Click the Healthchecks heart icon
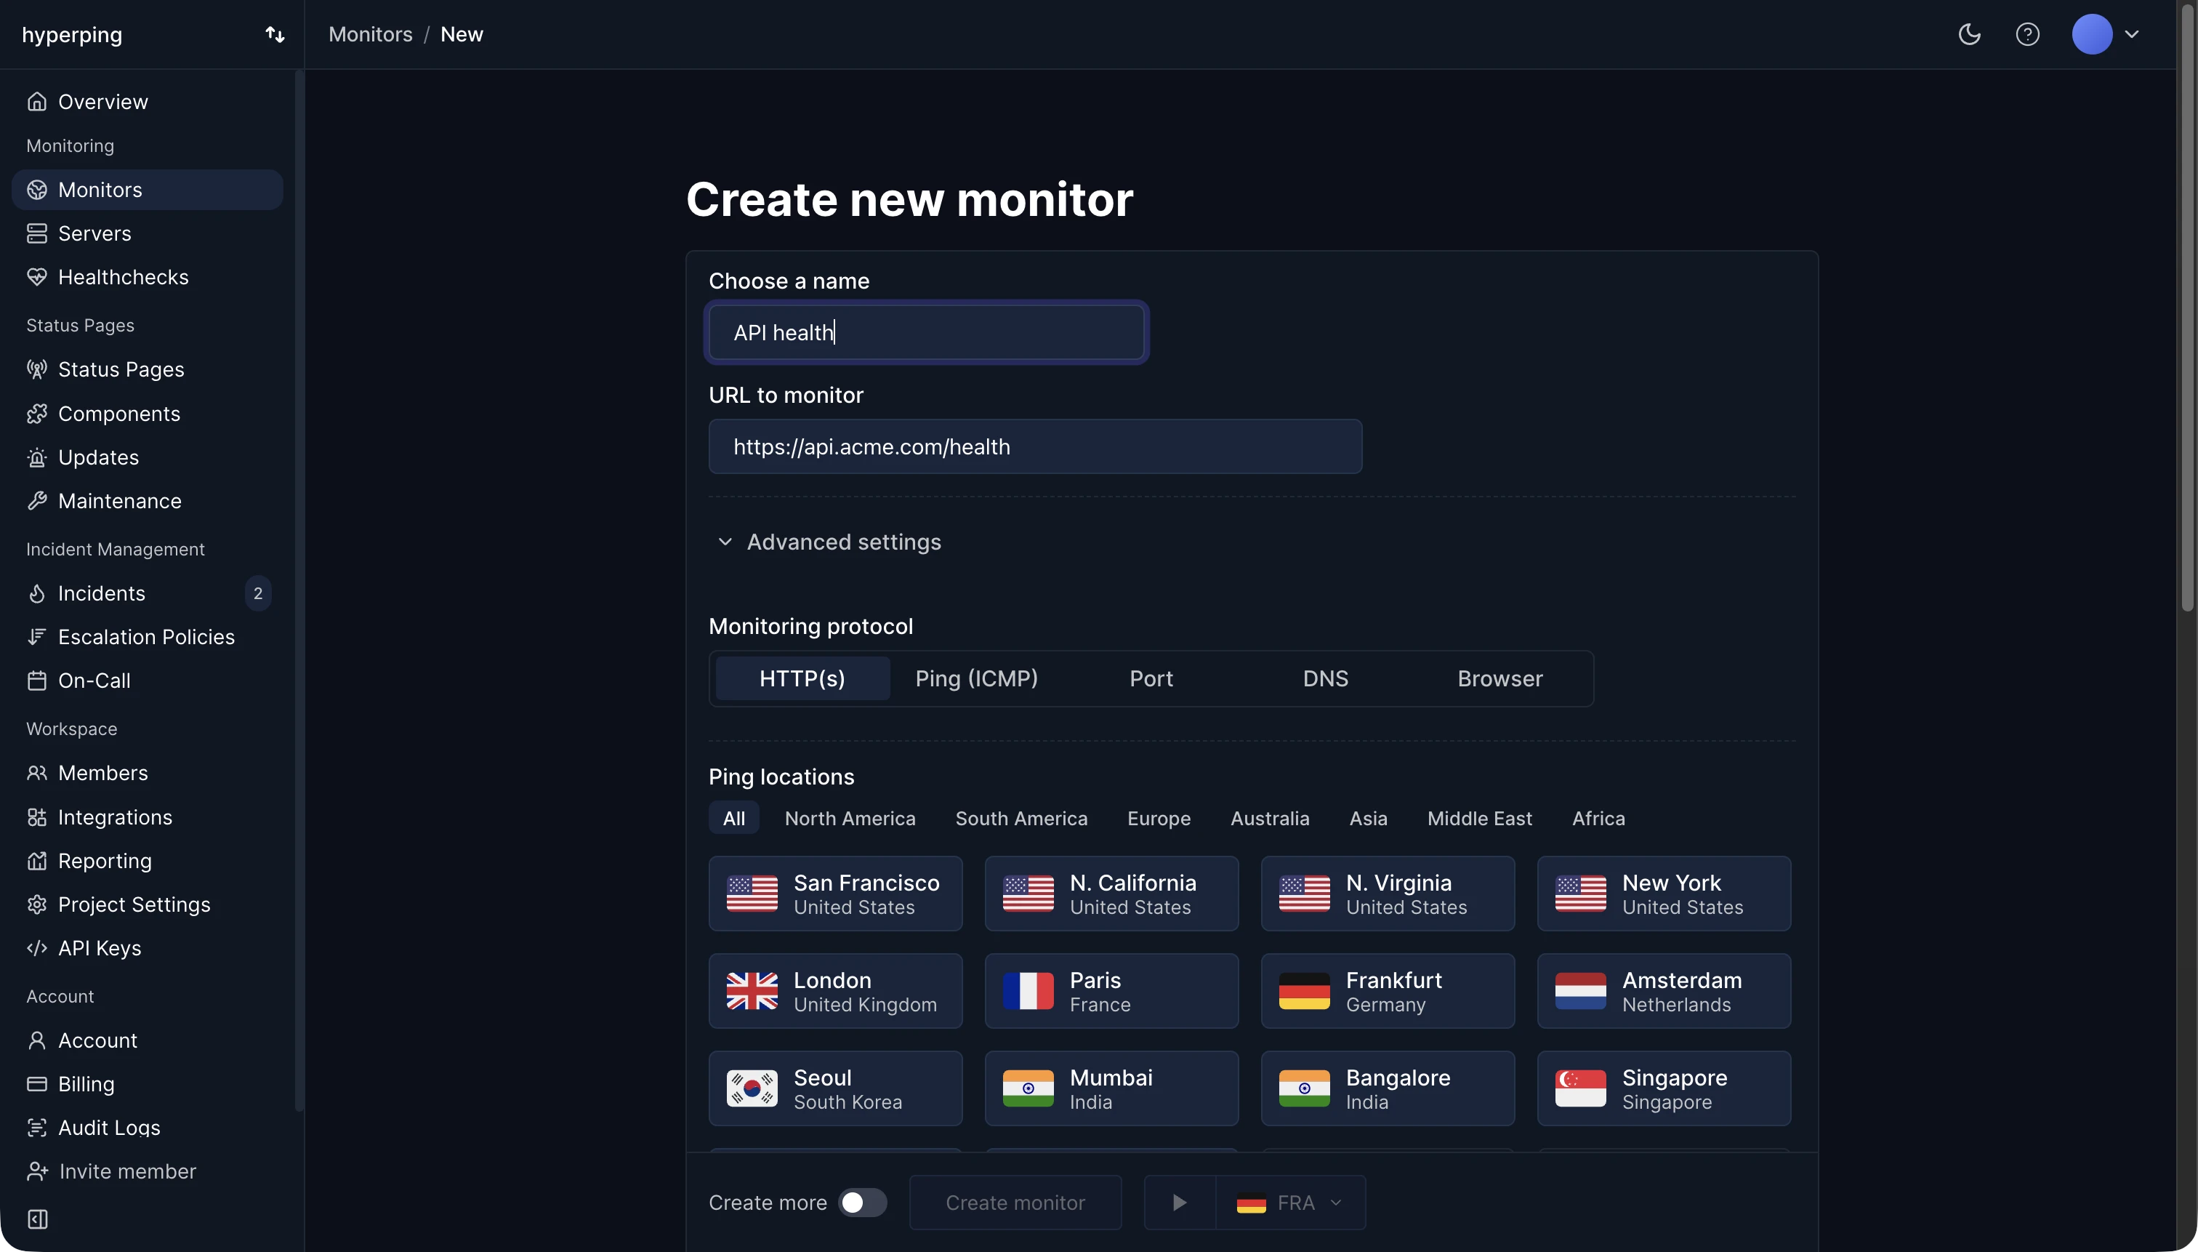Screen dimensions: 2198x1252 tap(36, 277)
